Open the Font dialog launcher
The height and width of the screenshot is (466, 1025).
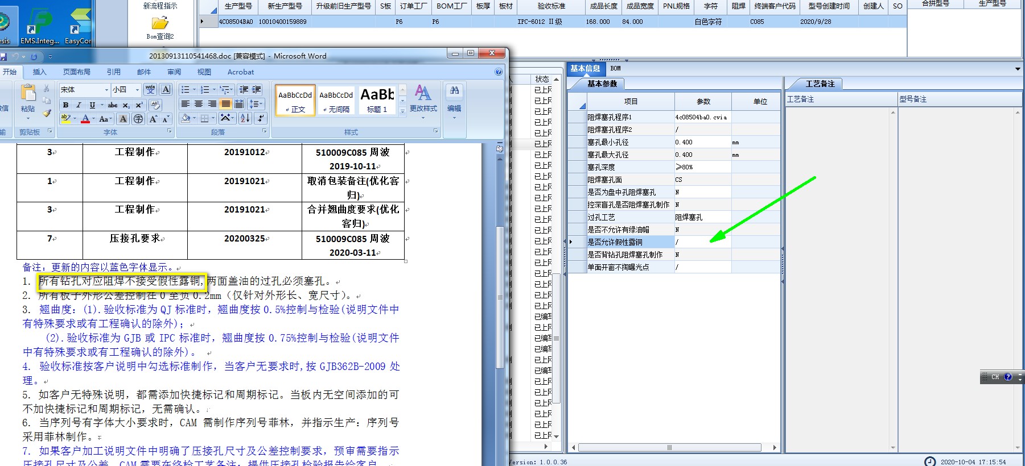click(170, 131)
